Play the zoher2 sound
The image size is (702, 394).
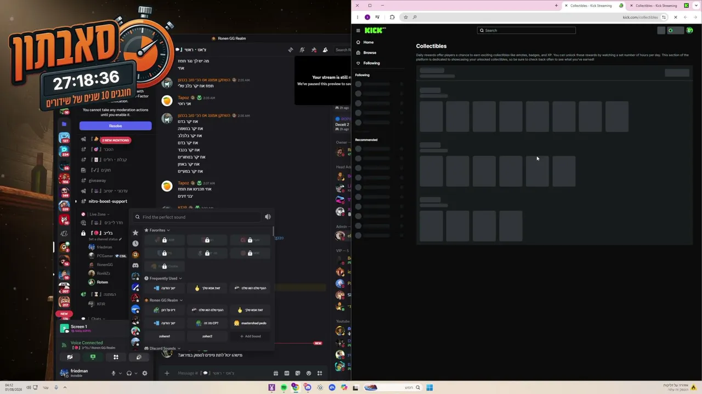207,337
